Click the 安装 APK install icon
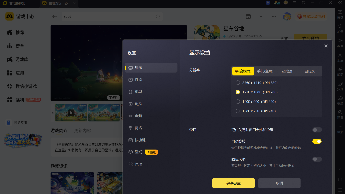The height and width of the screenshot is (194, 345). tap(340, 100)
